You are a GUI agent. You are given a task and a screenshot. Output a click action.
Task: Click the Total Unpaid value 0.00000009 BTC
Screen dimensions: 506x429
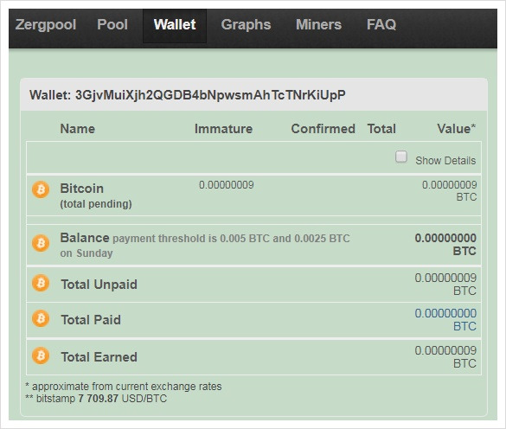pyautogui.click(x=445, y=284)
